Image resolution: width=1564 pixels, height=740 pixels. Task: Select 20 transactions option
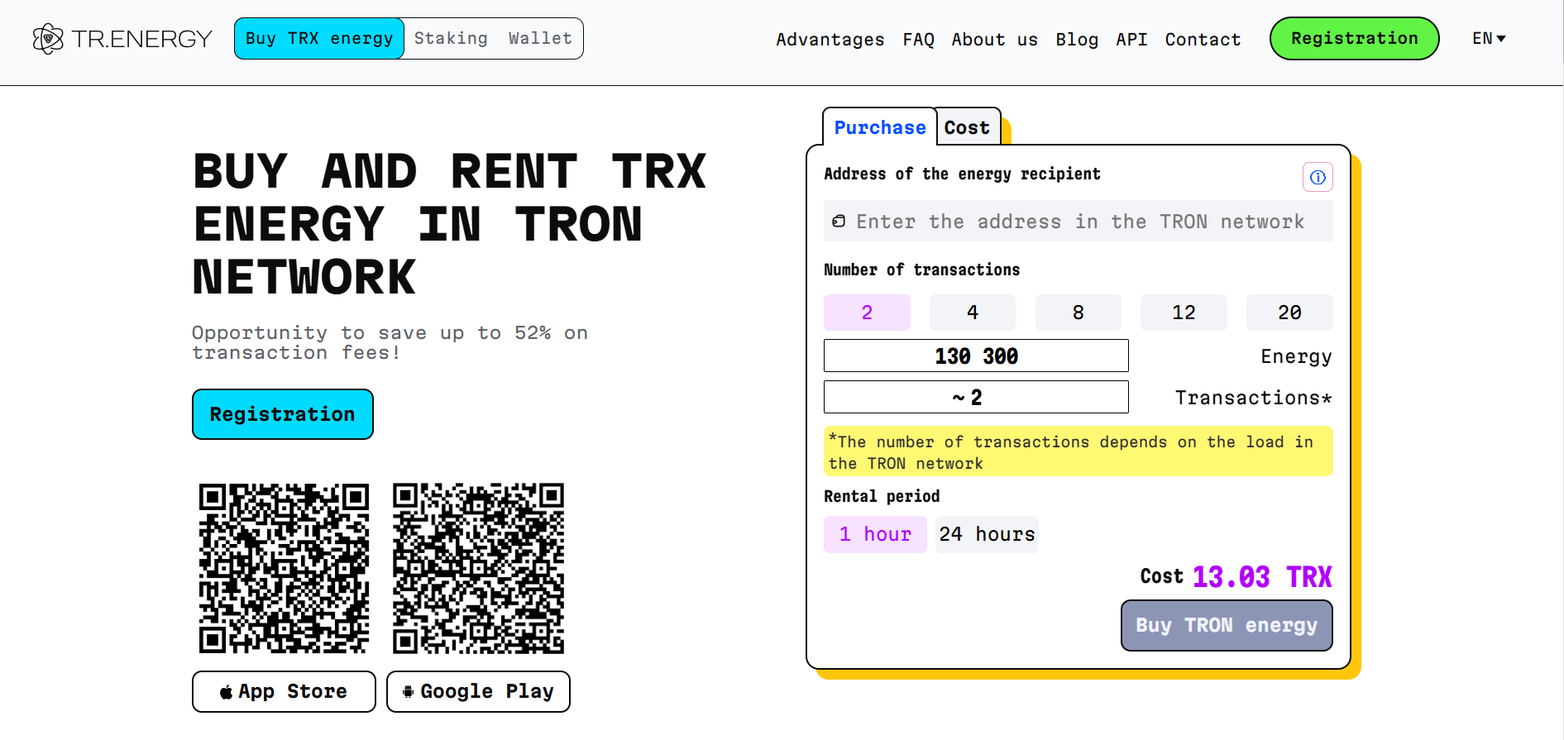1289,313
